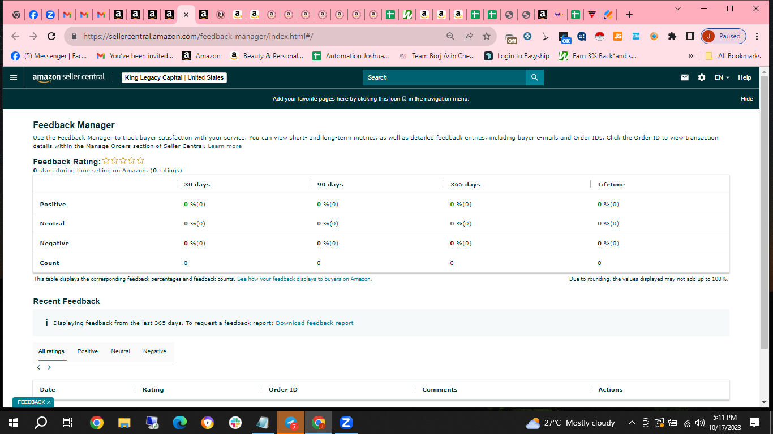Open Task View on the taskbar

pyautogui.click(x=68, y=422)
